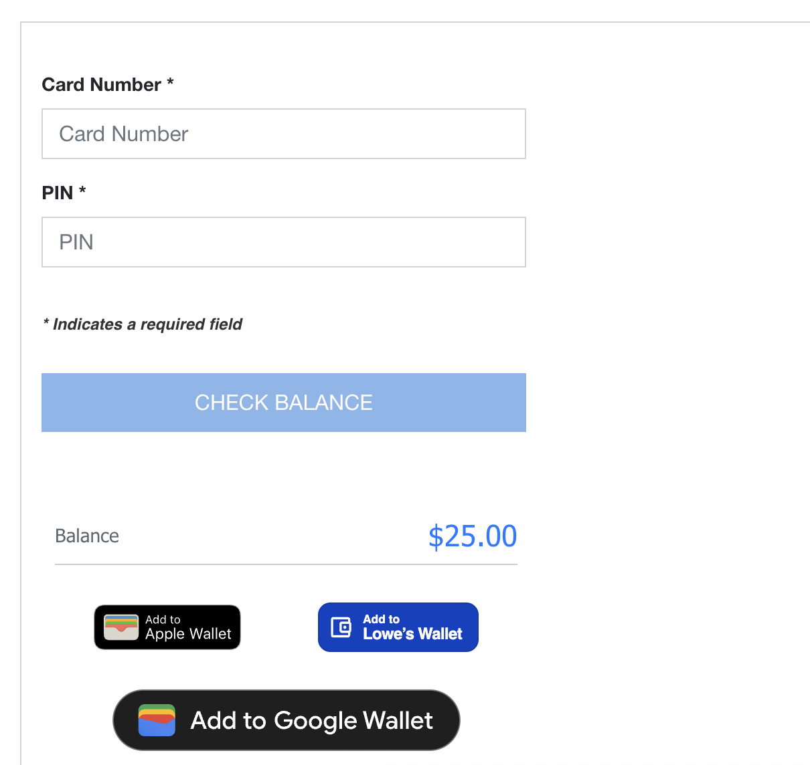Screen dimensions: 810x765
Task: Focus the PIN input field
Action: (x=283, y=242)
